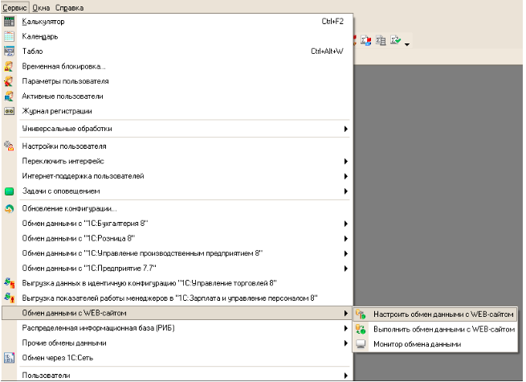Click the Табло icon

tap(9, 51)
